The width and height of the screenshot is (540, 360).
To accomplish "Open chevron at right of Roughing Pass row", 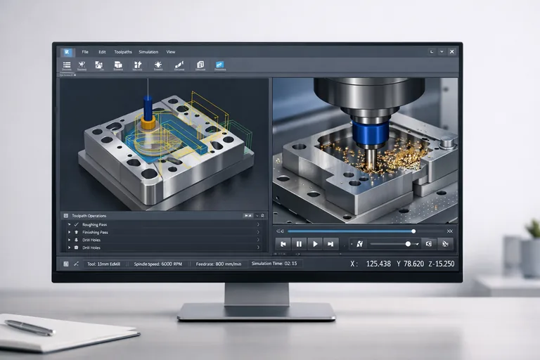I will click(258, 224).
